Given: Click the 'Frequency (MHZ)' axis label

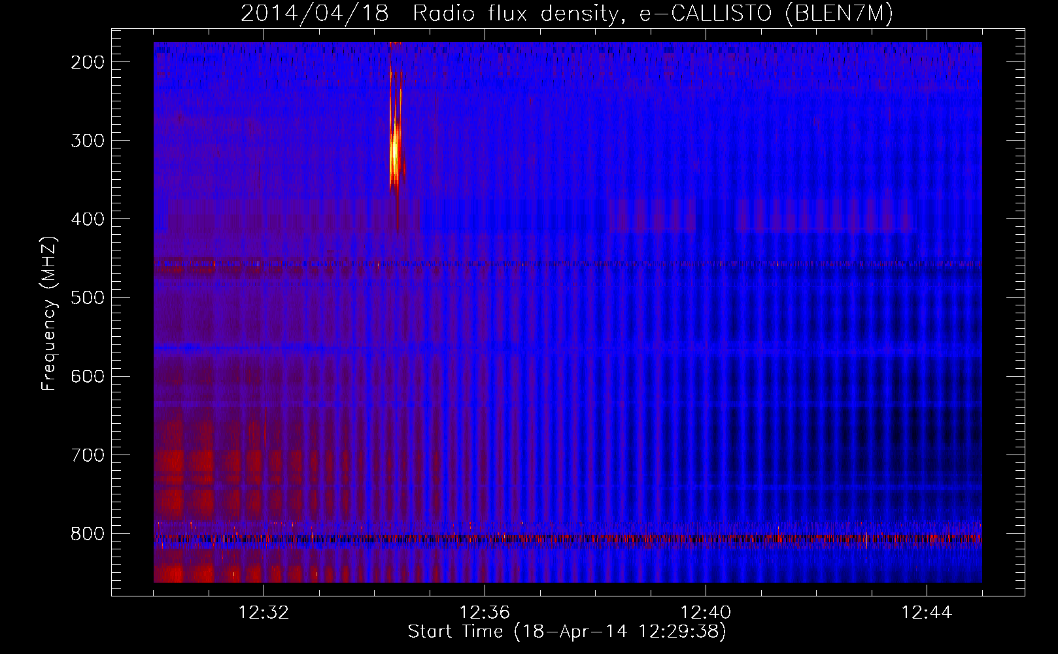Looking at the screenshot, I should click(x=49, y=314).
